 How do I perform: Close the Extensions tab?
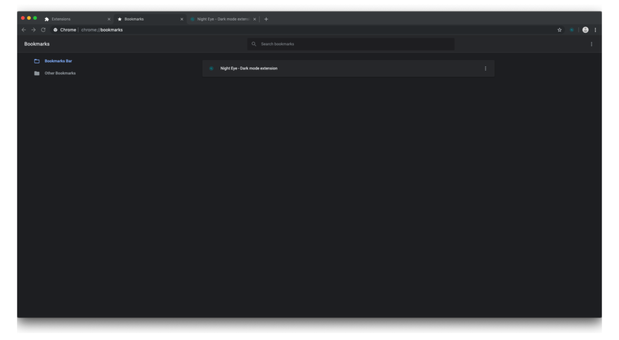[x=109, y=19]
